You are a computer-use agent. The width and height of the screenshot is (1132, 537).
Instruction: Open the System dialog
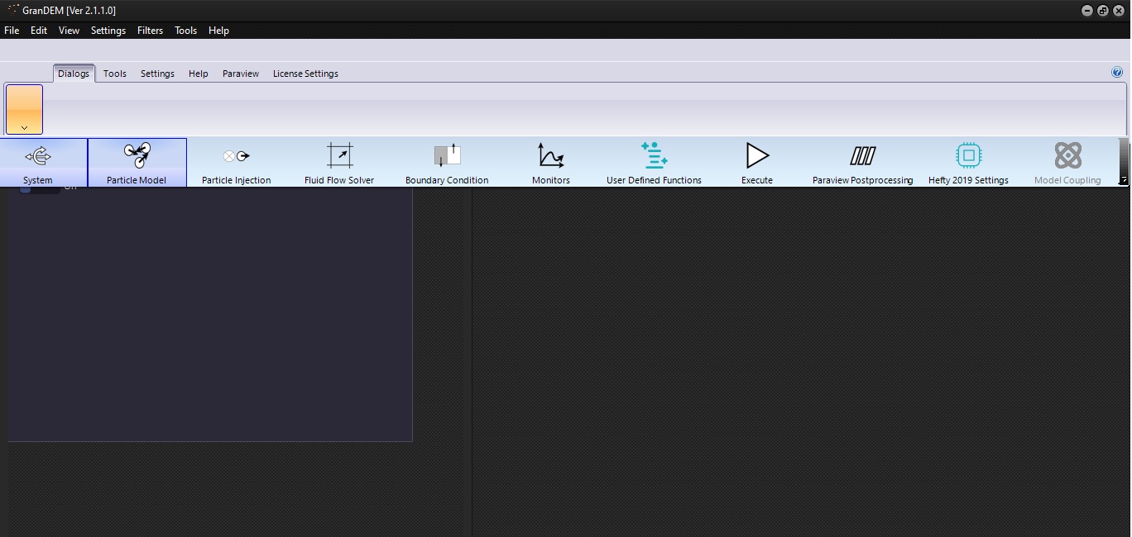[x=38, y=163]
